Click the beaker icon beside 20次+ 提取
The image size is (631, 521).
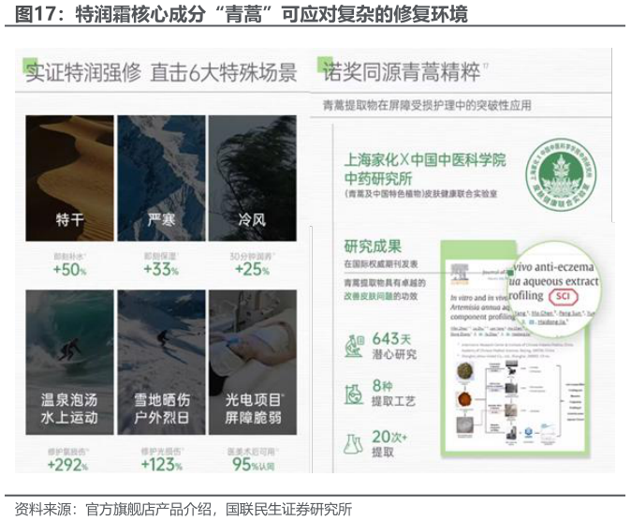click(353, 443)
